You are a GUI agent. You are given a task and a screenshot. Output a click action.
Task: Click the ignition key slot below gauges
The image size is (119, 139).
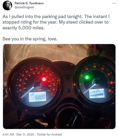[x=70, y=118]
